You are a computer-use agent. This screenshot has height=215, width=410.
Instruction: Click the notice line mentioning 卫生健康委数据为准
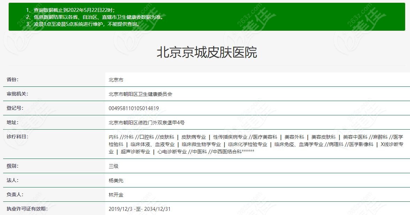click(94, 17)
